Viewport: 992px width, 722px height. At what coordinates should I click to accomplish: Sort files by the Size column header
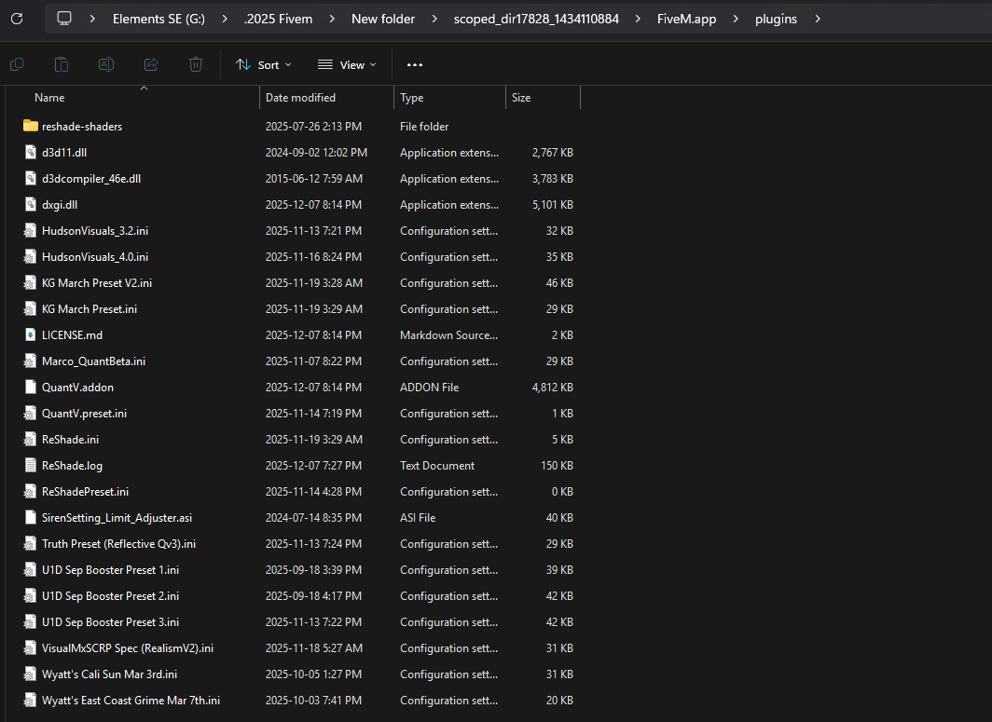click(521, 97)
